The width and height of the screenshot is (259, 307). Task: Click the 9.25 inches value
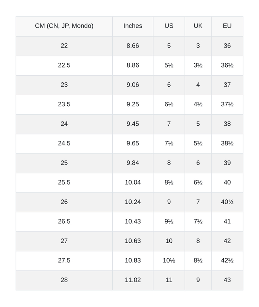coord(133,104)
